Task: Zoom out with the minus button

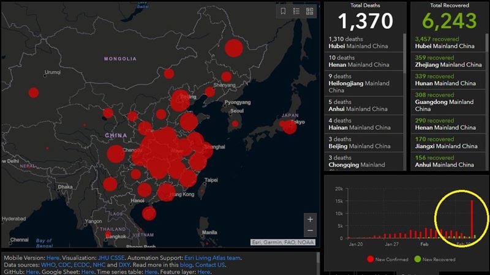Action: [x=310, y=231]
